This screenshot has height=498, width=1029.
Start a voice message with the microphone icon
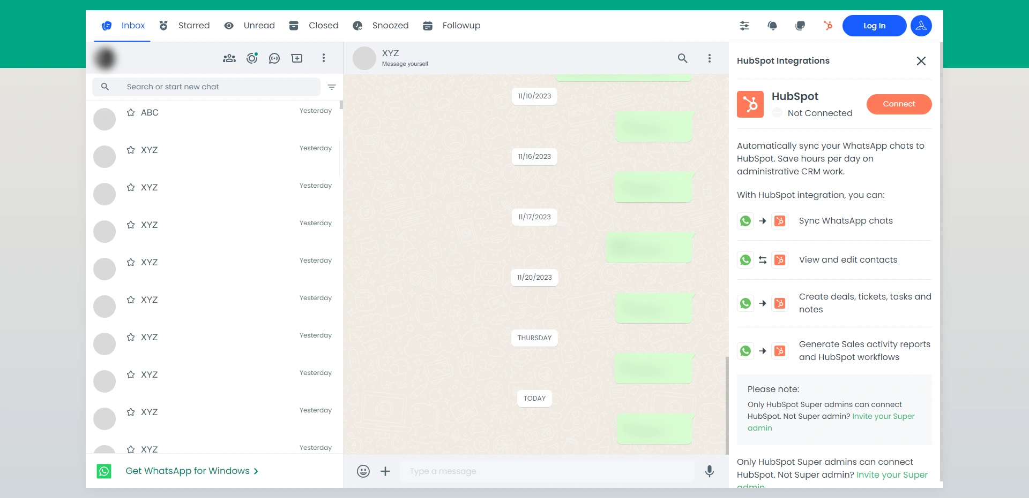coord(709,471)
